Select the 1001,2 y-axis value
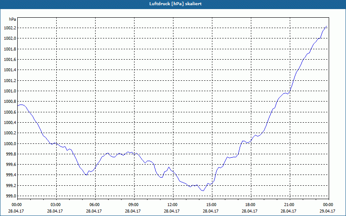 (10, 81)
